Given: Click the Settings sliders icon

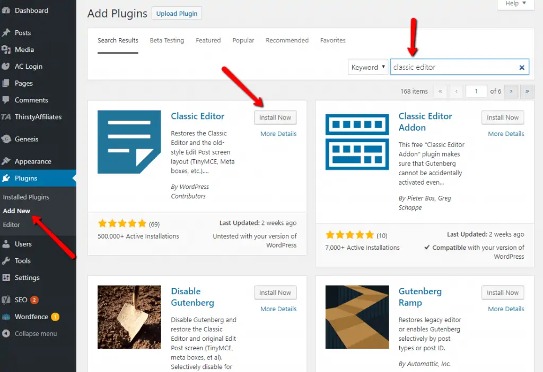Looking at the screenshot, I should [5, 278].
